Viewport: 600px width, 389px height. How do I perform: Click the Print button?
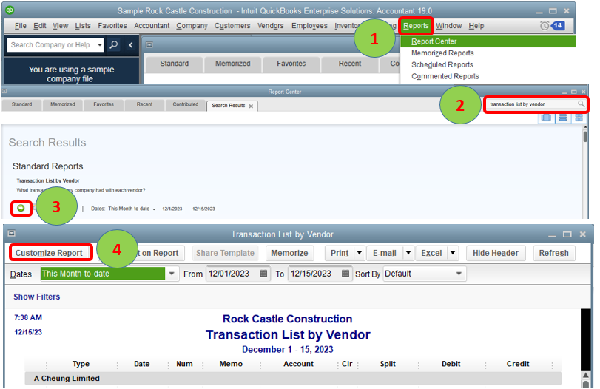coord(340,253)
